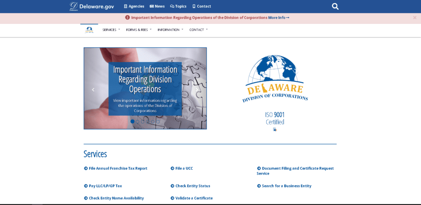Image resolution: width=421 pixels, height=205 pixels.
Task: Open Contact in top blue bar
Action: tap(201, 6)
